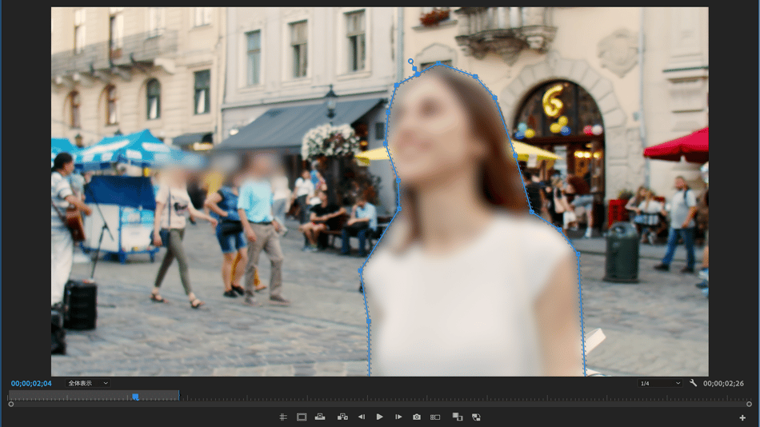Open monitor settings with wrench icon

694,383
